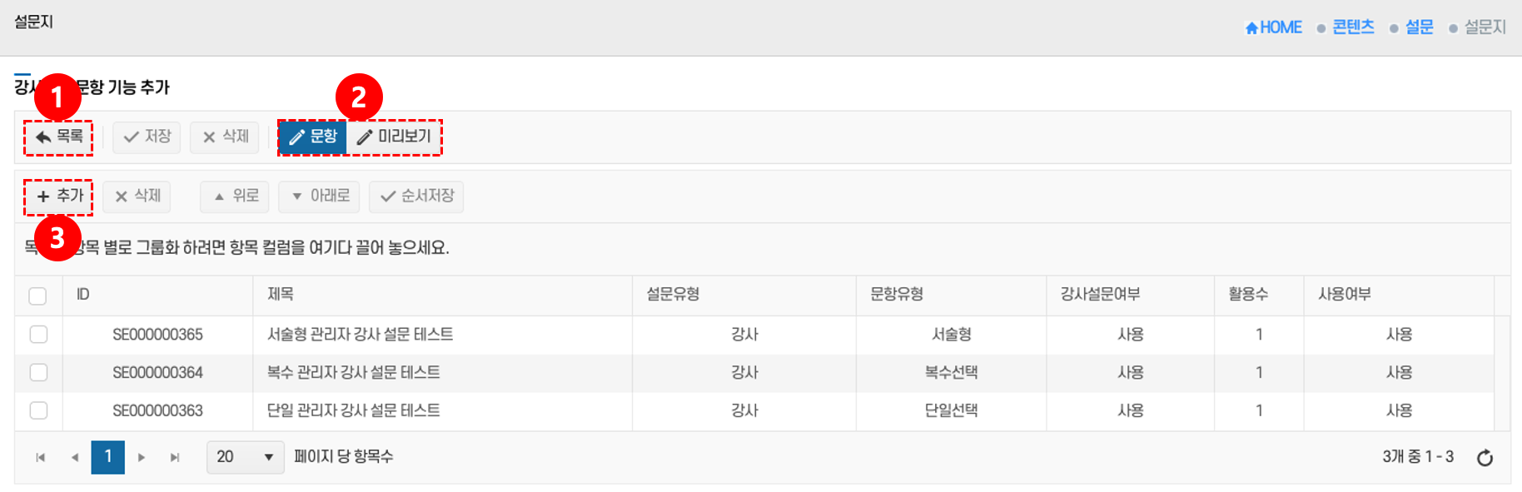
Task: Go to the first page arrow
Action: 41,458
